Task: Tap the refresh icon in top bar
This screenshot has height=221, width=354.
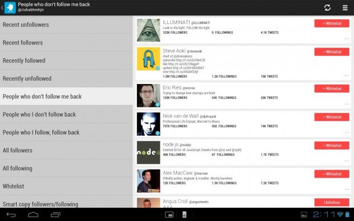Action: pos(327,7)
